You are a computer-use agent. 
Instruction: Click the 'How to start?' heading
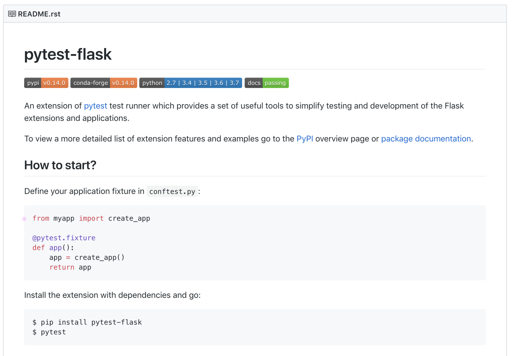point(60,165)
